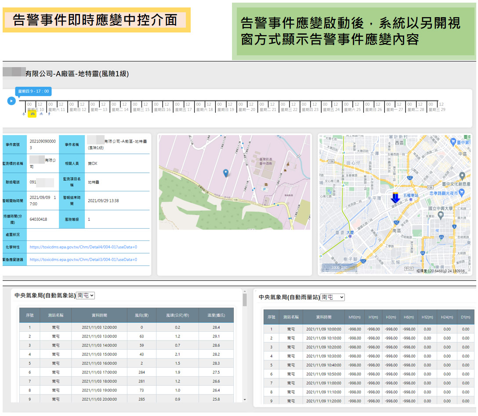Click 資料時間 header in weather table
The image size is (478, 416).
pyautogui.click(x=99, y=315)
